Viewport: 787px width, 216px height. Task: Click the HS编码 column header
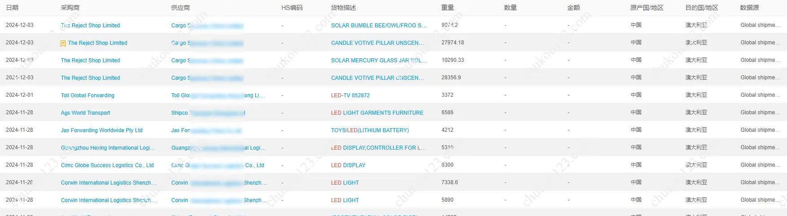coord(292,8)
